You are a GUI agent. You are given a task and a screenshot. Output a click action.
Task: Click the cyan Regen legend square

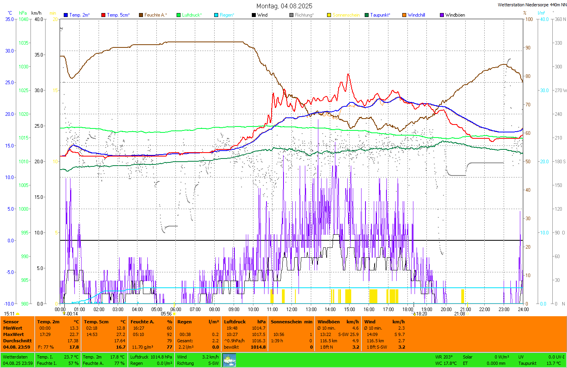tap(216, 15)
